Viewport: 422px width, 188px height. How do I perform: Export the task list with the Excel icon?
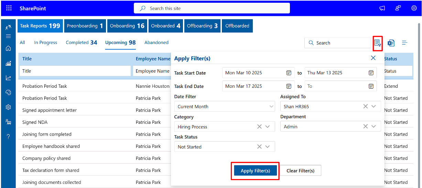391,43
